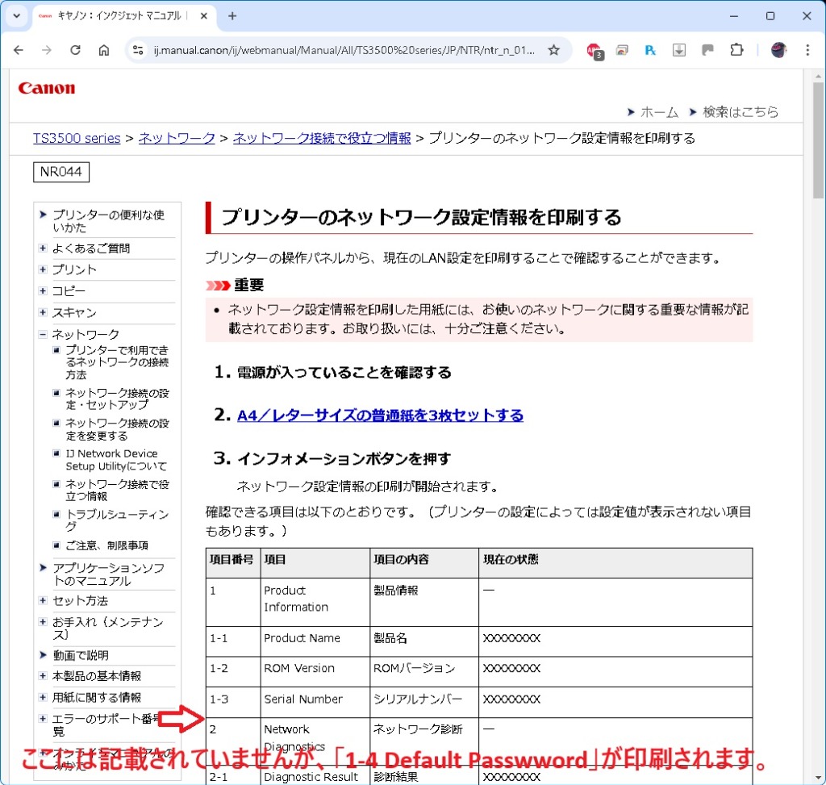Select the Product Name table cell
826x785 pixels.
tap(315, 641)
